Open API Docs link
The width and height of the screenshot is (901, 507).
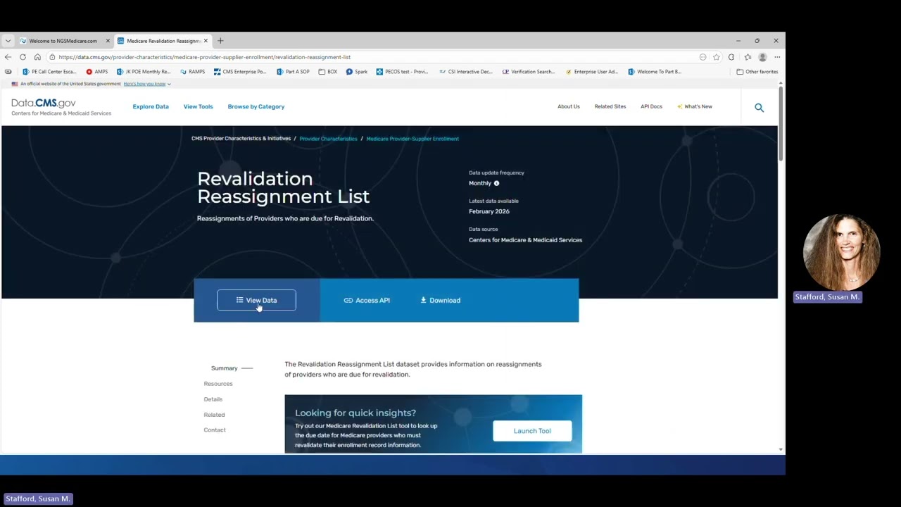(651, 107)
